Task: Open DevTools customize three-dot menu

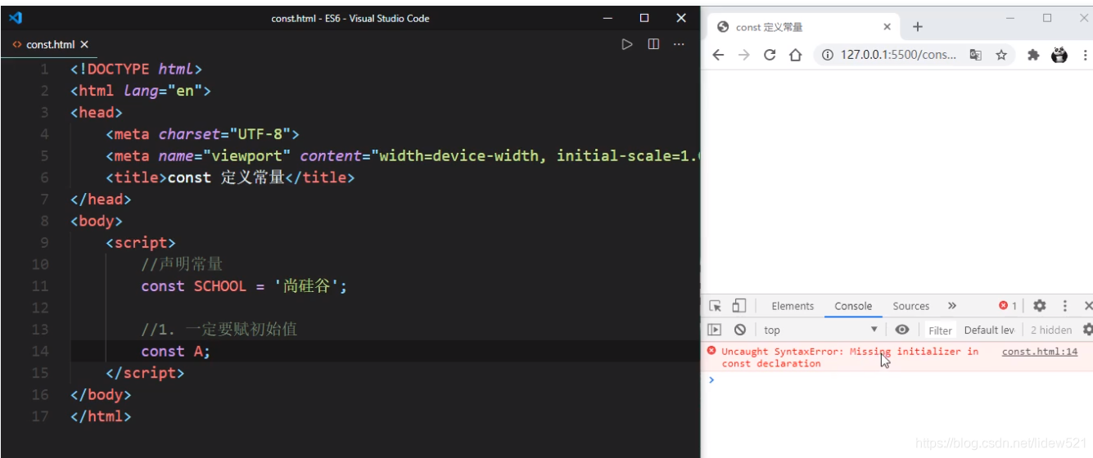Action: click(x=1065, y=306)
